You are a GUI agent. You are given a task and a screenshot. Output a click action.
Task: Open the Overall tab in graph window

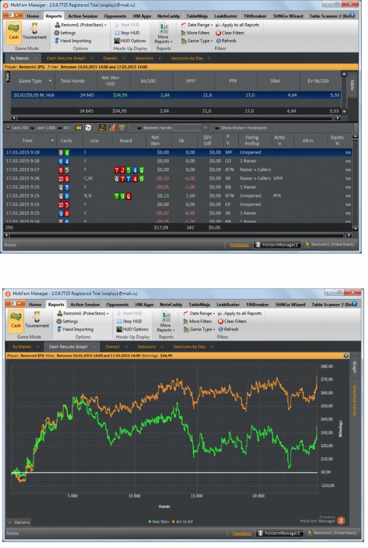[x=113, y=347]
